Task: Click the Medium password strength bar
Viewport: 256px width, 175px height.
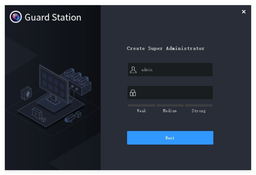Action: click(x=170, y=105)
